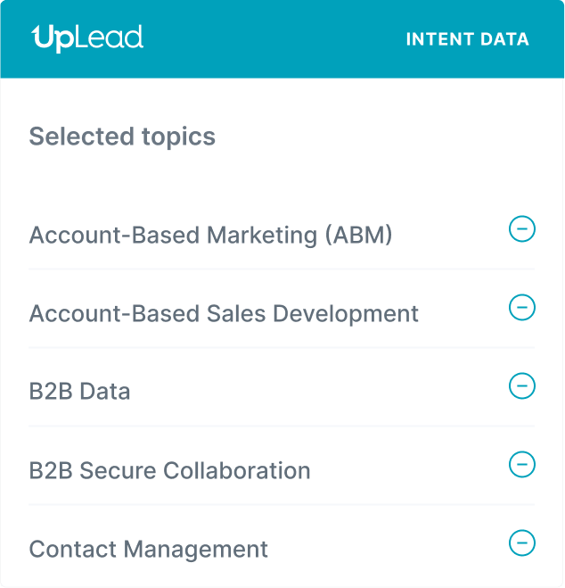Remove the Account-Based Sales Development topic
Viewport: 565px width, 588px height.
(x=521, y=308)
